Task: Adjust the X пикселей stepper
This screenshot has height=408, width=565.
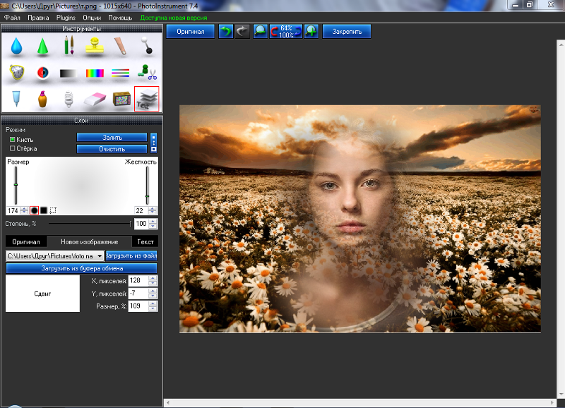Action: (153, 281)
